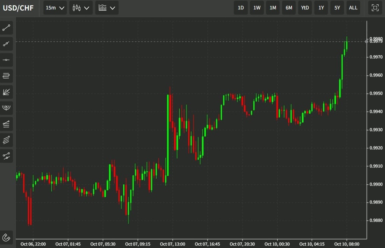Click the 0.9930 price axis label
The width and height of the screenshot is (385, 248).
tap(376, 130)
